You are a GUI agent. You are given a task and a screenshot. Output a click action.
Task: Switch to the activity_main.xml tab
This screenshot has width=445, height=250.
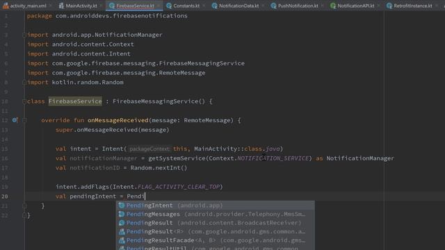28,6
